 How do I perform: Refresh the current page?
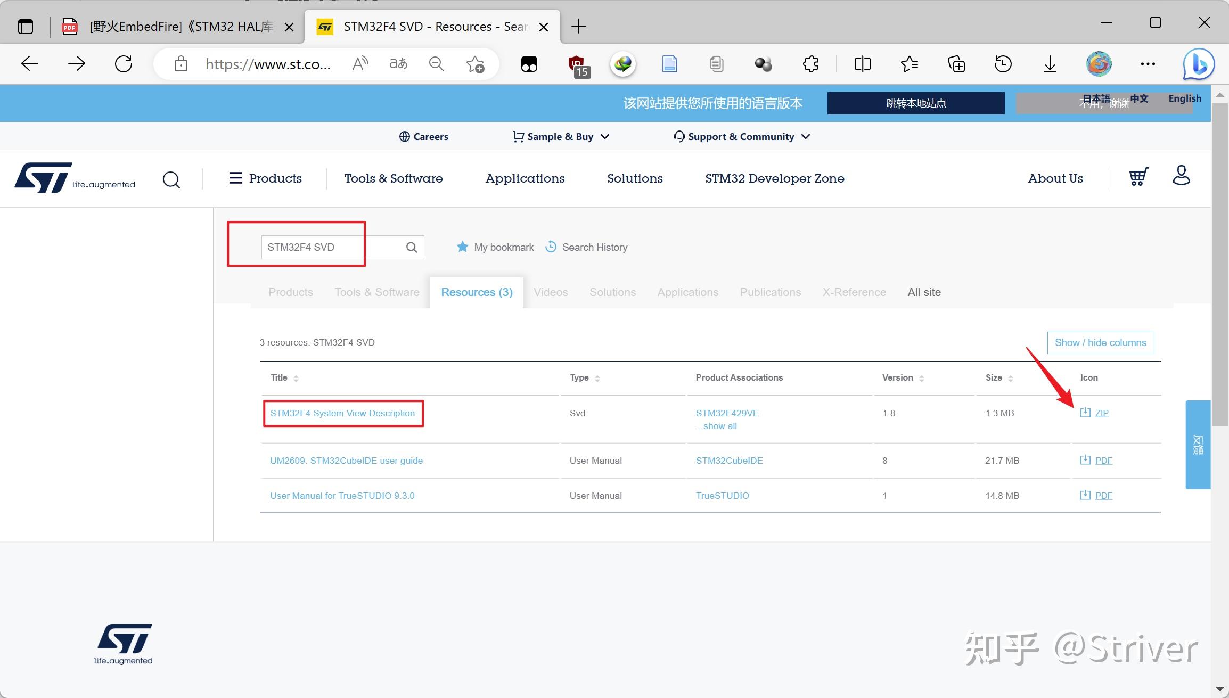pyautogui.click(x=124, y=64)
